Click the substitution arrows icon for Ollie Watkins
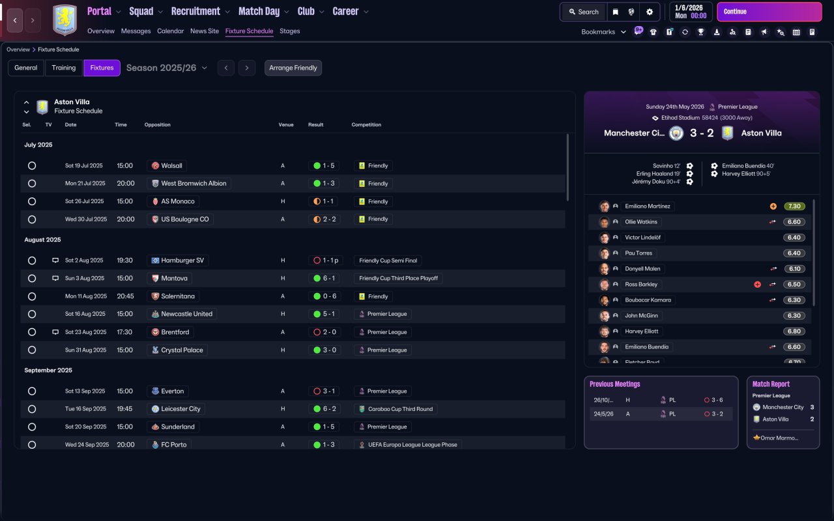 774,222
